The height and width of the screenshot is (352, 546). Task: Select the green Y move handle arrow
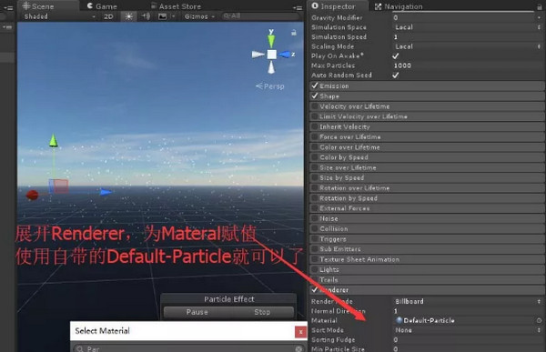54,141
